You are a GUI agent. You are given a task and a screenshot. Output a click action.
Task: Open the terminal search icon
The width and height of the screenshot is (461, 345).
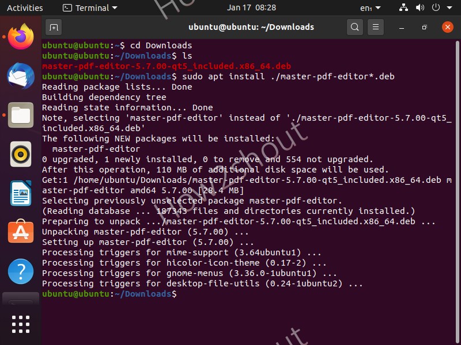pyautogui.click(x=354, y=27)
